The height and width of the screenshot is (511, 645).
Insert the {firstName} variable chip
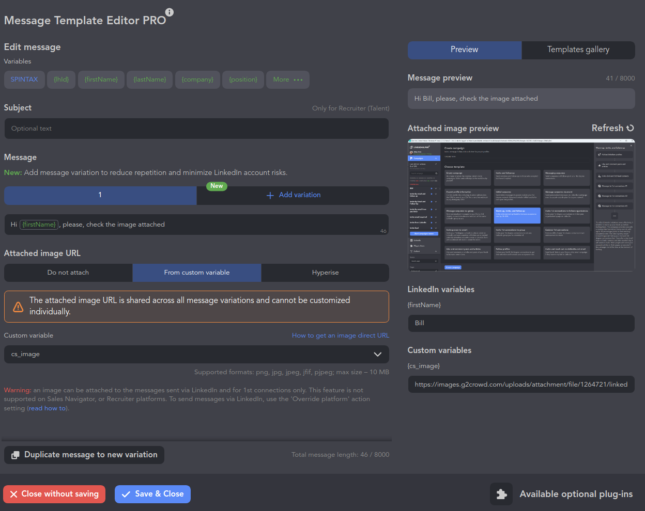pyautogui.click(x=101, y=79)
